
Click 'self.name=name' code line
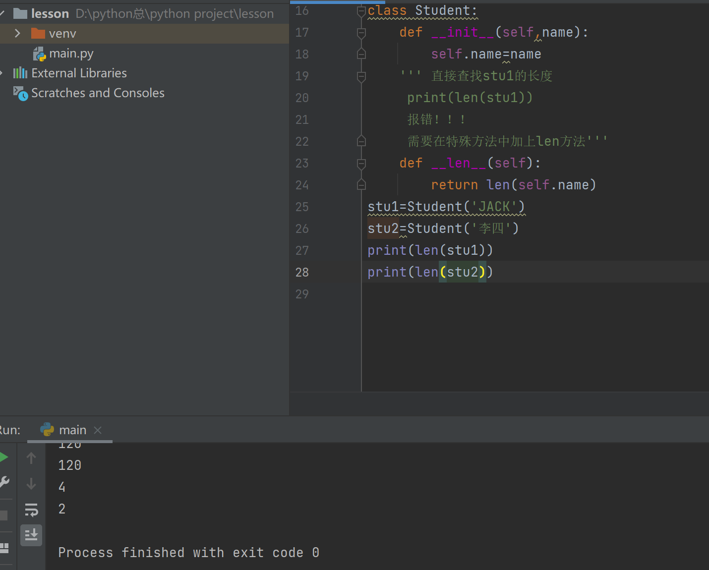pyautogui.click(x=486, y=54)
